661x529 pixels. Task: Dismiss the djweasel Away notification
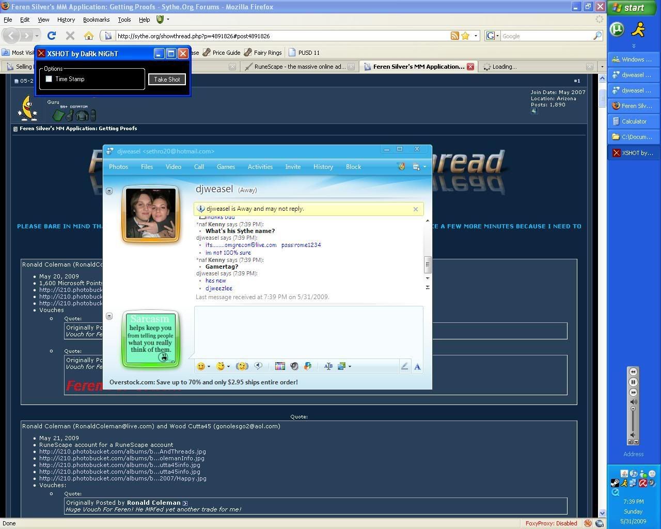pos(416,209)
